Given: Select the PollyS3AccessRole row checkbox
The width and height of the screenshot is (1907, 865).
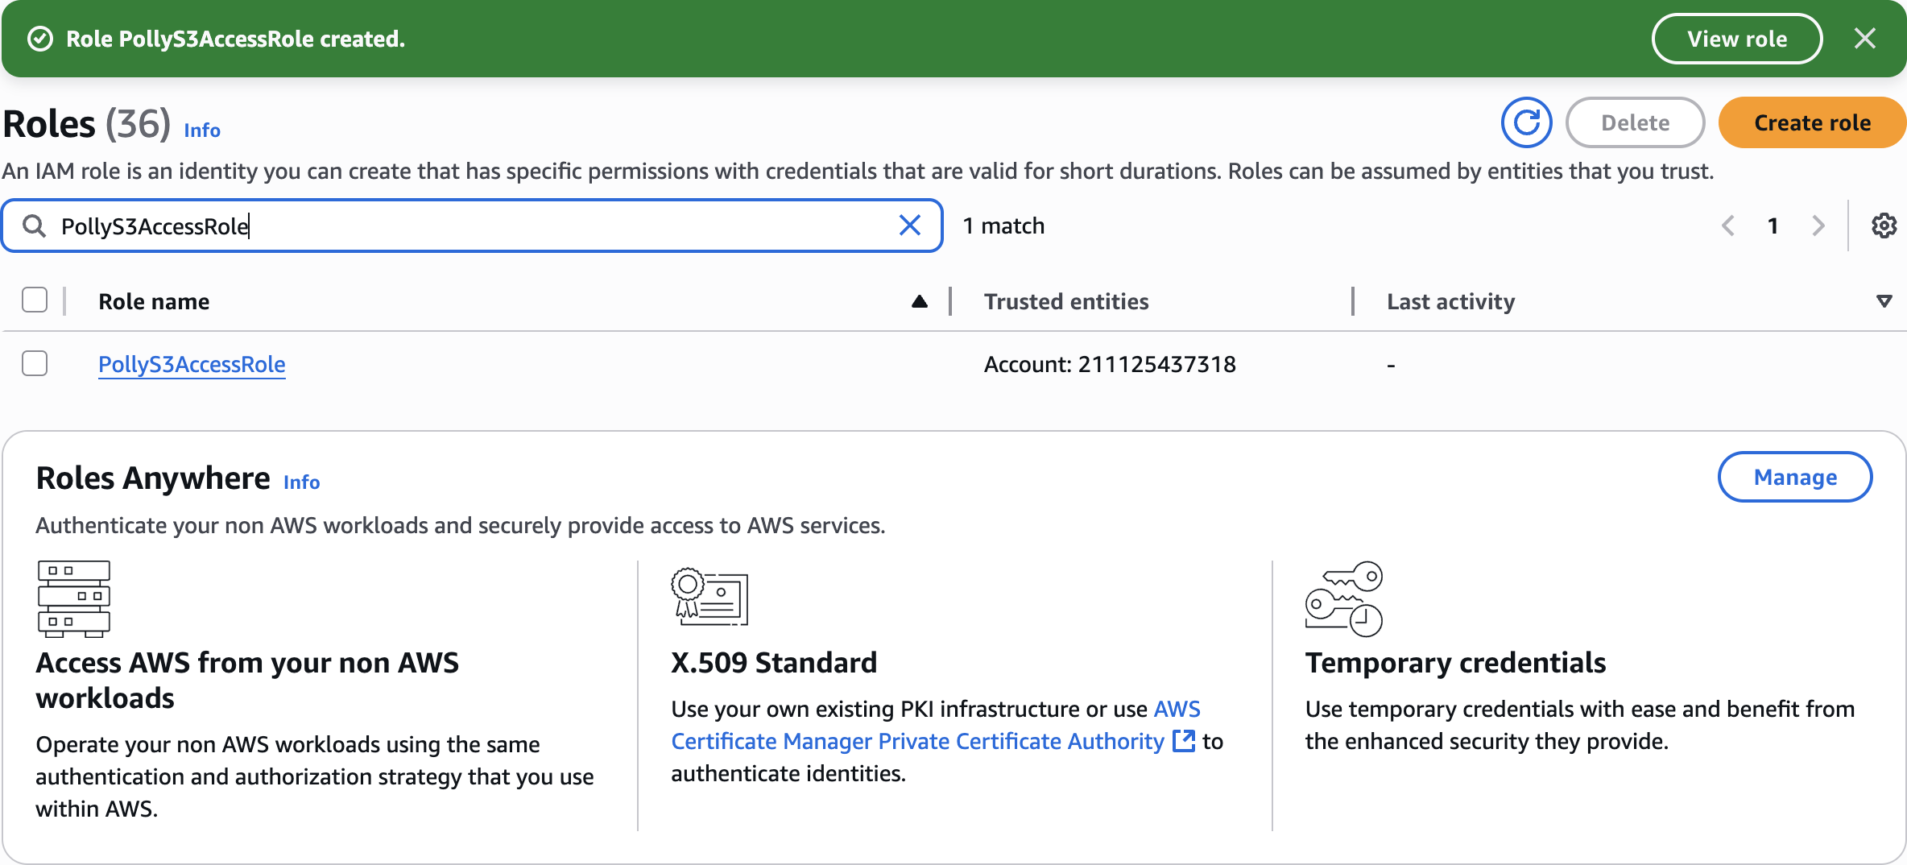Looking at the screenshot, I should click(x=35, y=363).
